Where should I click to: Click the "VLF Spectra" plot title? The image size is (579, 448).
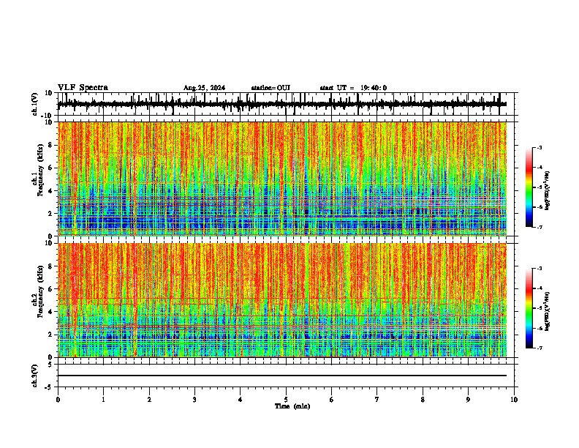[x=83, y=87]
